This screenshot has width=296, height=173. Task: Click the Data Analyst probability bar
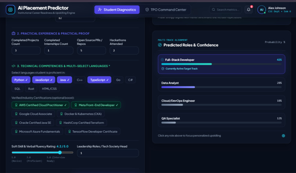[x=221, y=87]
